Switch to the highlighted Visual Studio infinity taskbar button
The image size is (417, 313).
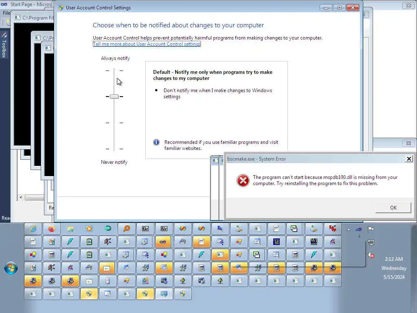pos(164,242)
